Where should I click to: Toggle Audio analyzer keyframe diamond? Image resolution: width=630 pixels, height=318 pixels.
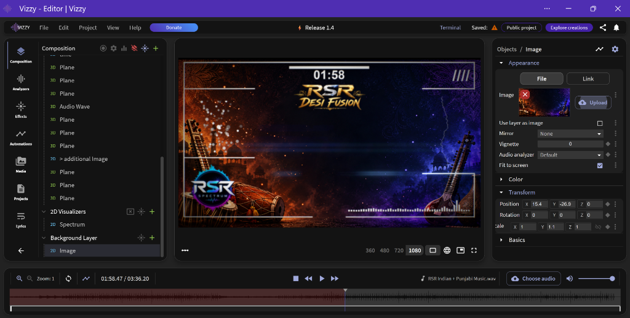(x=608, y=154)
